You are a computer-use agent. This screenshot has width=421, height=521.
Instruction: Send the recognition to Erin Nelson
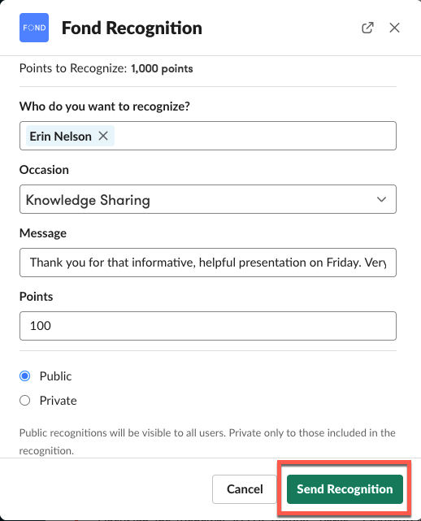(x=345, y=489)
